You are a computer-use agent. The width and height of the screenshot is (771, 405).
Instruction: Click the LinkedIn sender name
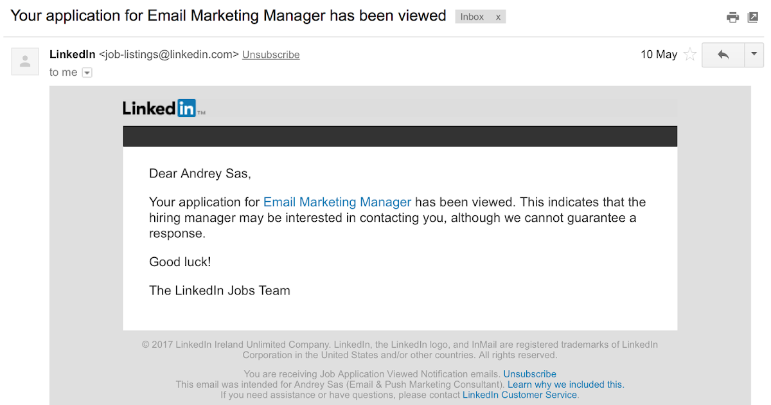(72, 55)
